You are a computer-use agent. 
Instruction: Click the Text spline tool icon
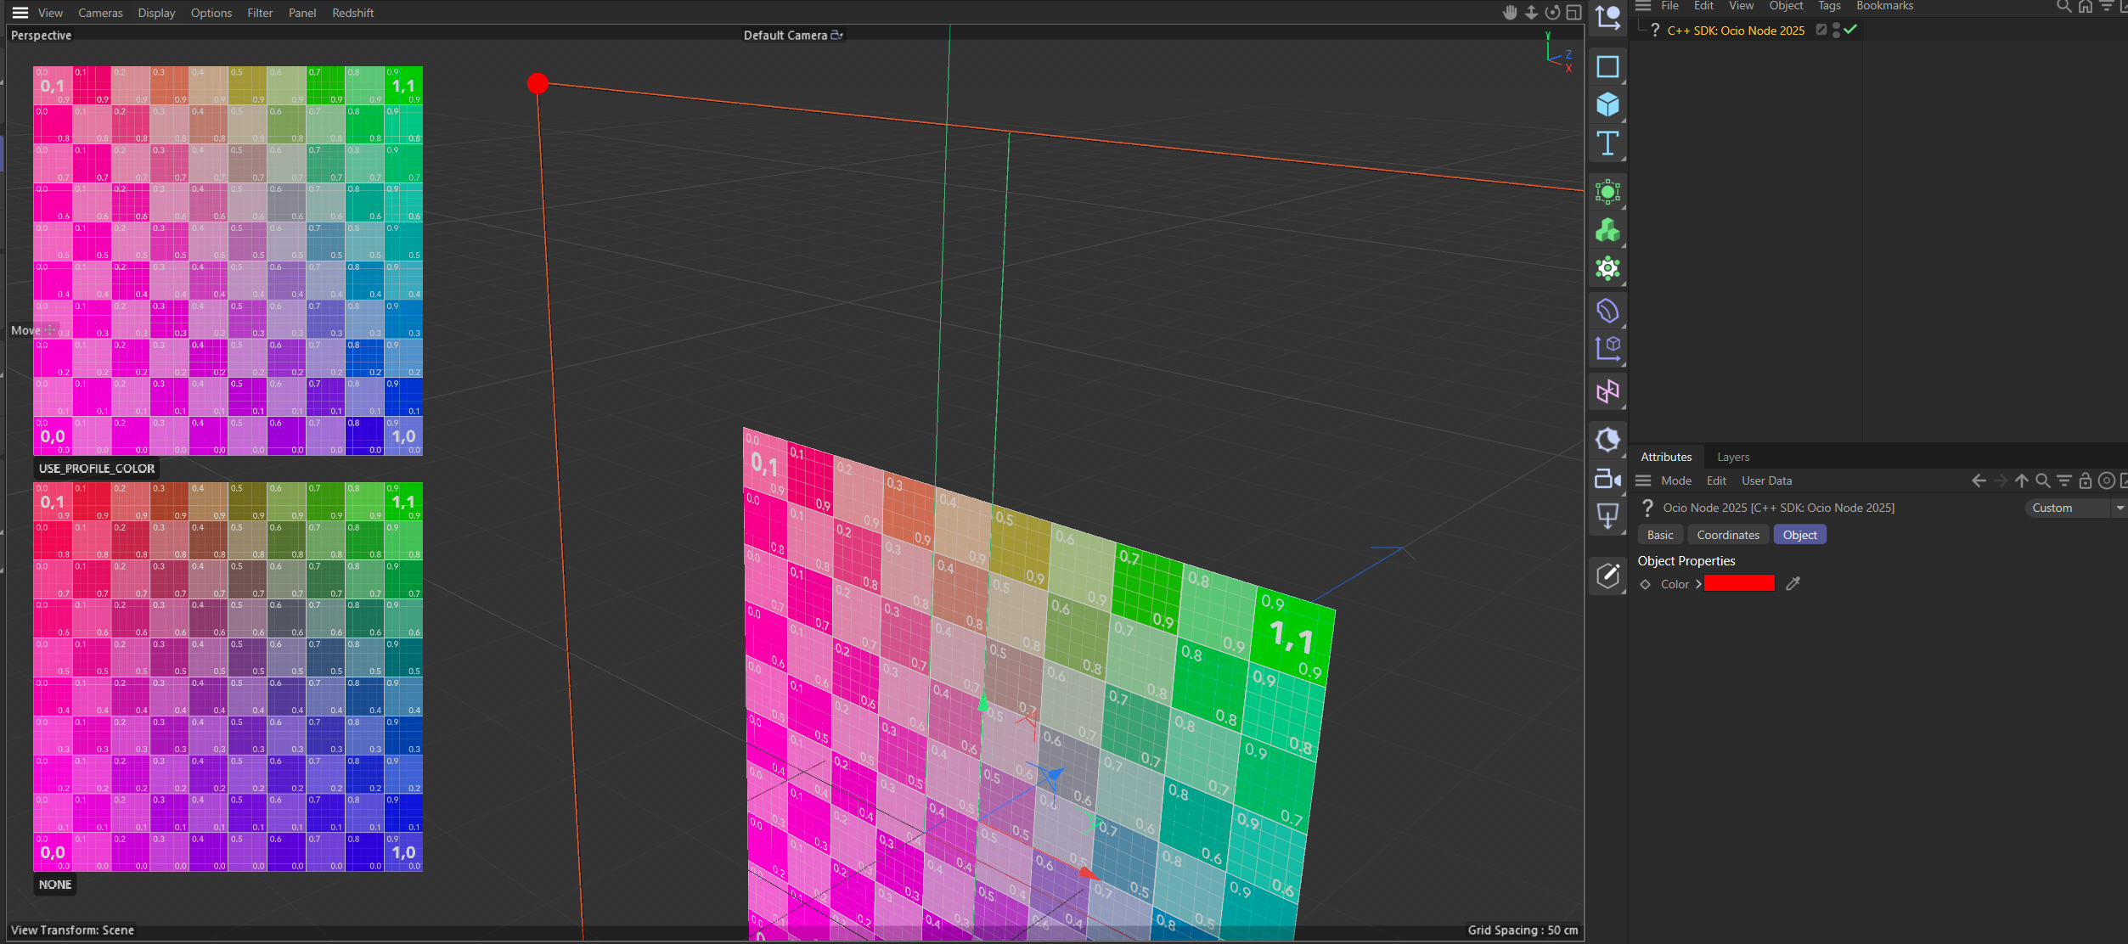1607,143
